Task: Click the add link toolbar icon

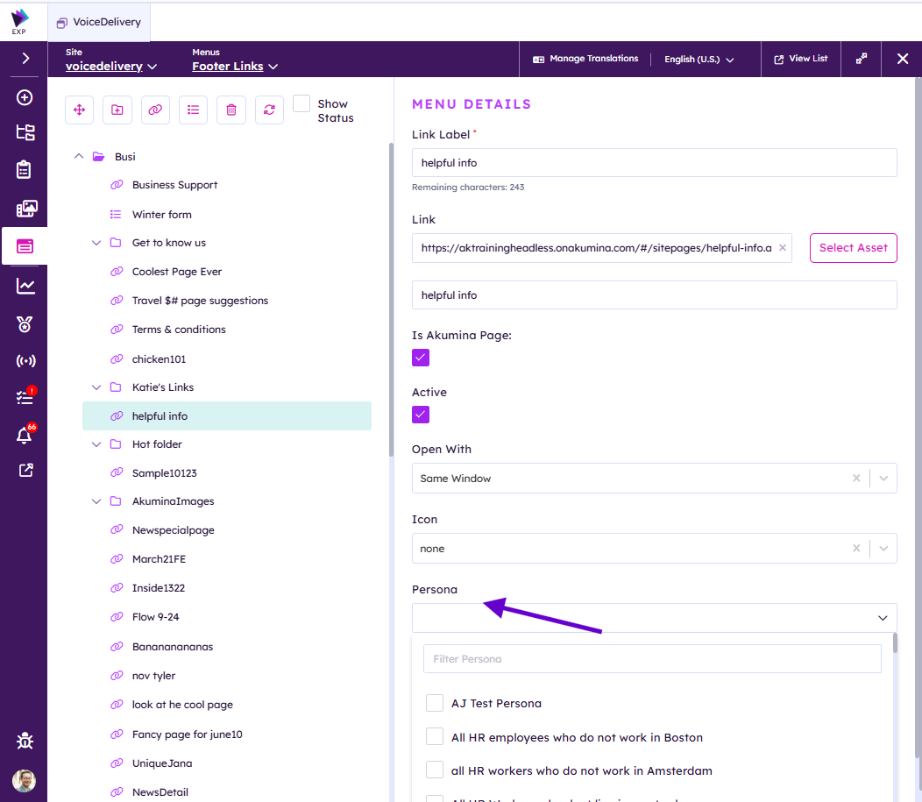Action: tap(155, 110)
